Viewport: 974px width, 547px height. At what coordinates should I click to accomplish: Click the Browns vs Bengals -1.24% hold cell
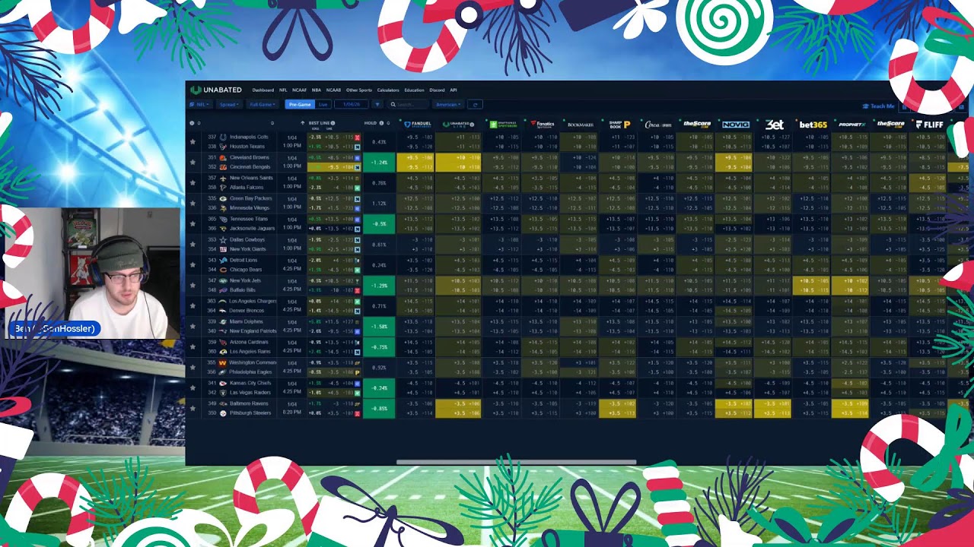379,163
